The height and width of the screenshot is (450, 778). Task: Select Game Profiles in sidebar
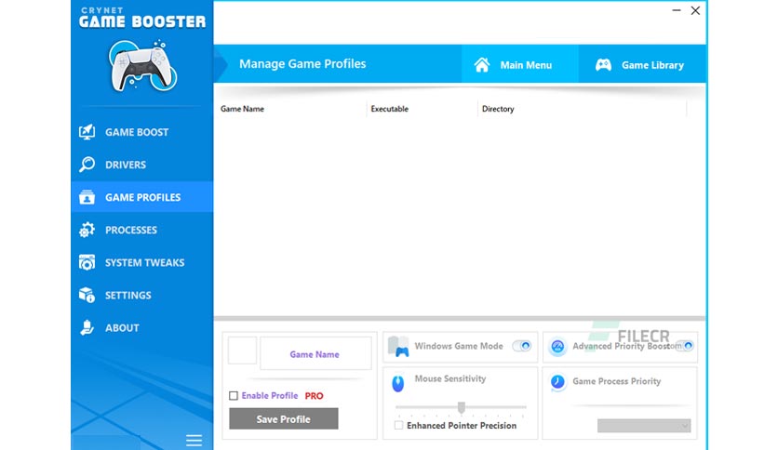[x=142, y=197]
